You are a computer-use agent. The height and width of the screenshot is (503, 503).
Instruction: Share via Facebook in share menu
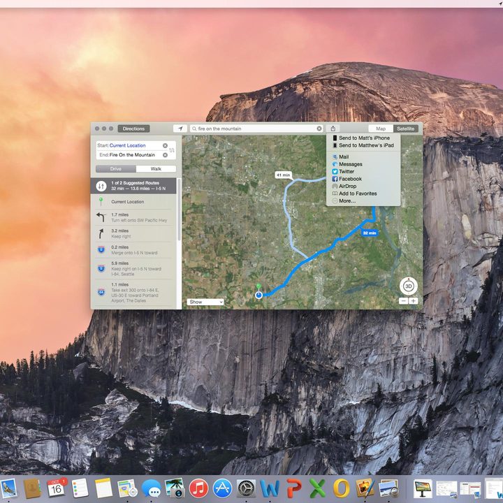pos(363,179)
